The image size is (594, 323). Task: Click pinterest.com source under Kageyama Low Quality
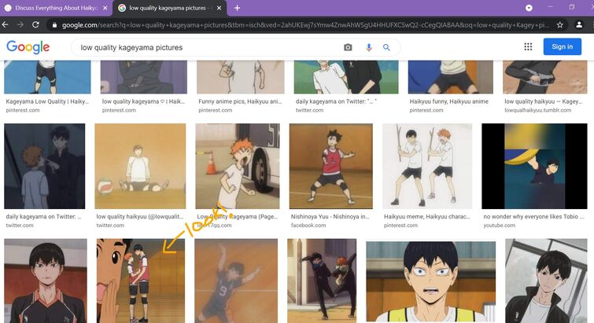tap(22, 110)
